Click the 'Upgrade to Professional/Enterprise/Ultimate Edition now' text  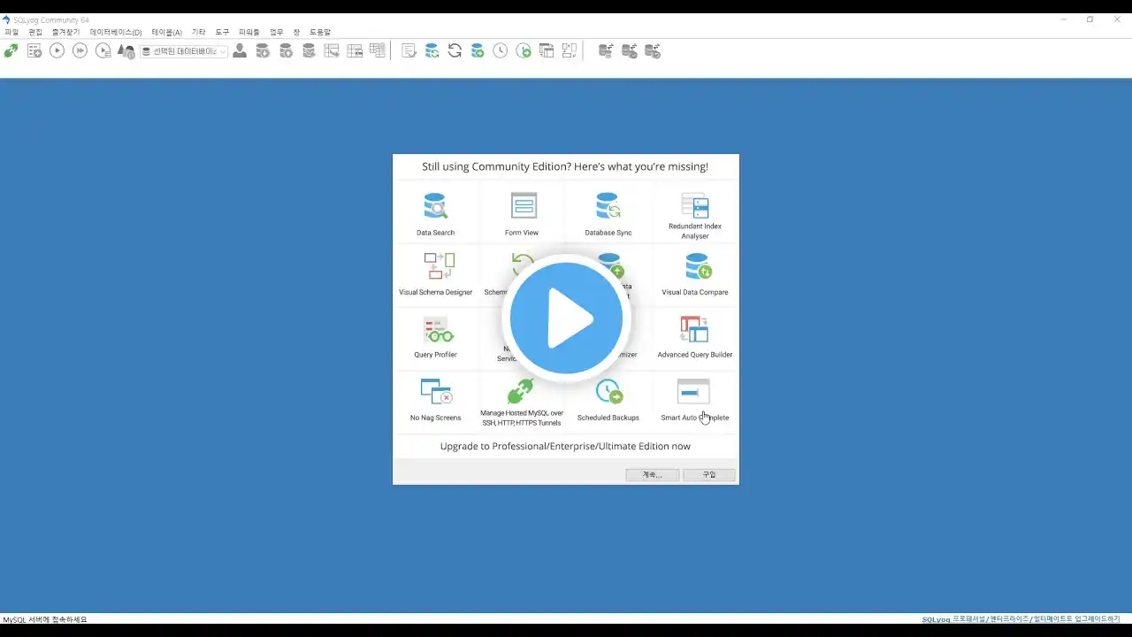pyautogui.click(x=565, y=447)
